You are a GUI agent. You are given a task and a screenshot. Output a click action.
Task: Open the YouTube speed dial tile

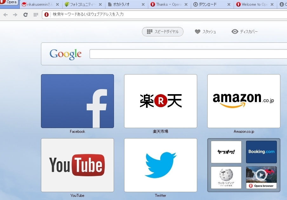pos(77,165)
